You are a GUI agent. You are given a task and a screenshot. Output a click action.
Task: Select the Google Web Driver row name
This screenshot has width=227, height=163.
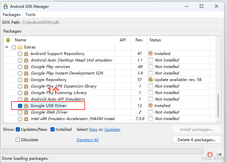click(x=49, y=112)
